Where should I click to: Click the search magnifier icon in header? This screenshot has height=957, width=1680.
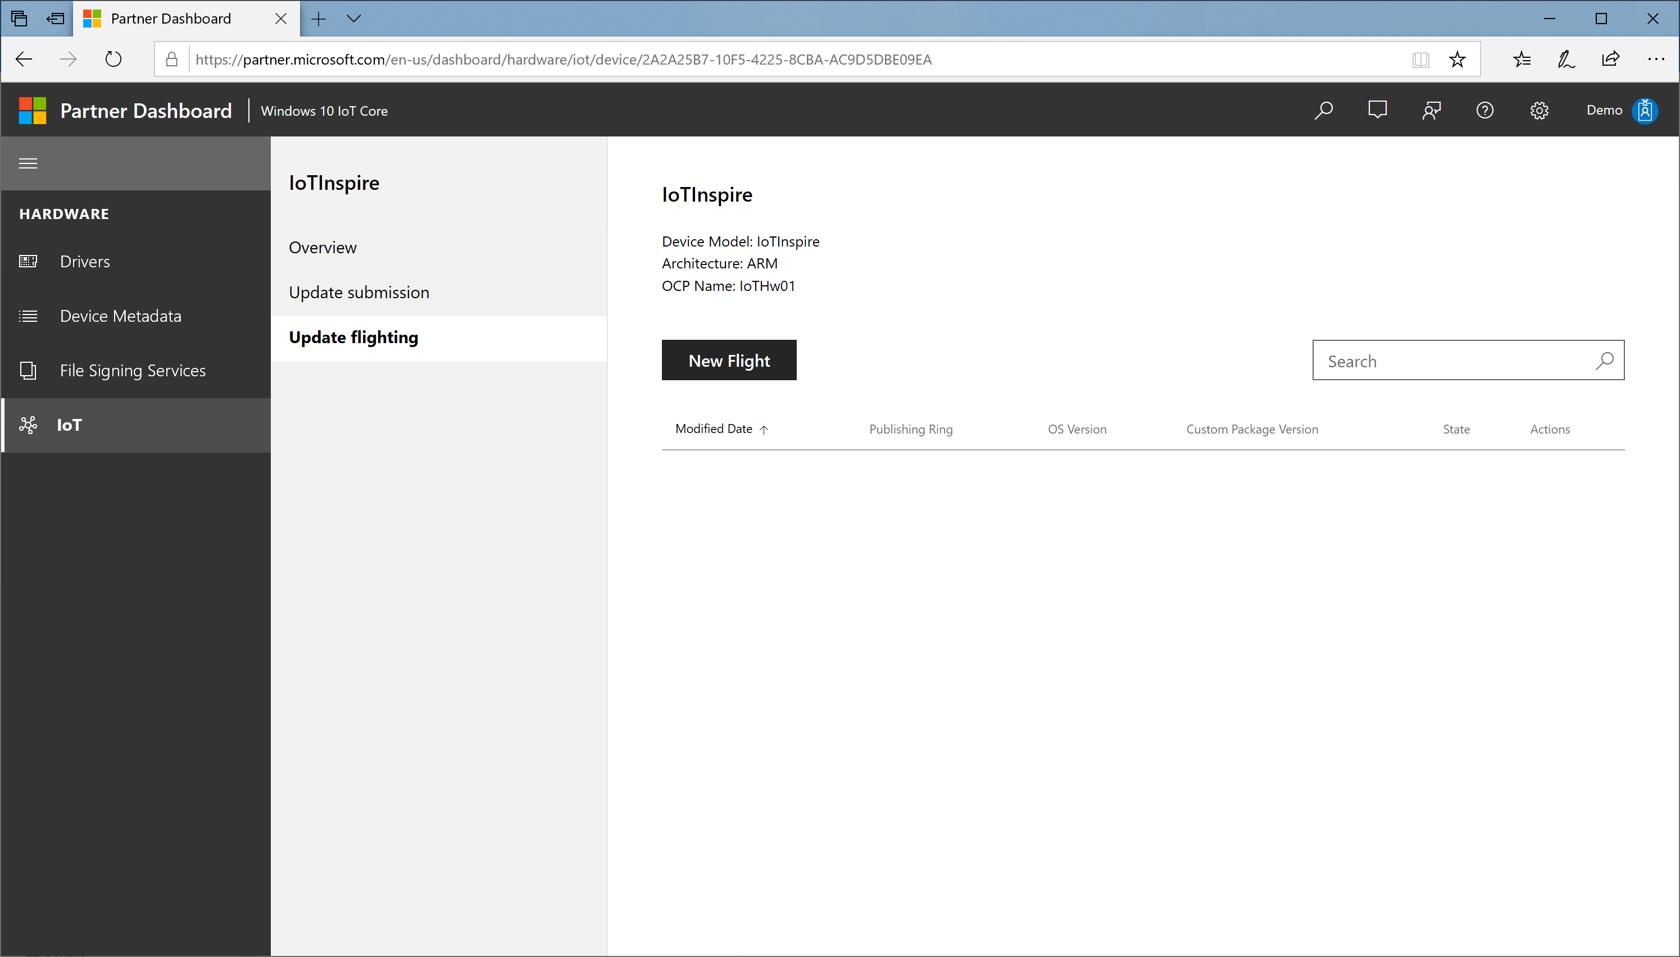pyautogui.click(x=1323, y=110)
